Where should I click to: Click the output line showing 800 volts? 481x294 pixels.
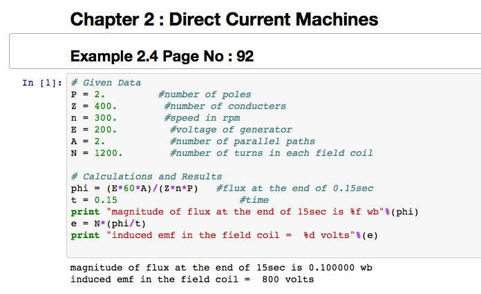point(191,280)
